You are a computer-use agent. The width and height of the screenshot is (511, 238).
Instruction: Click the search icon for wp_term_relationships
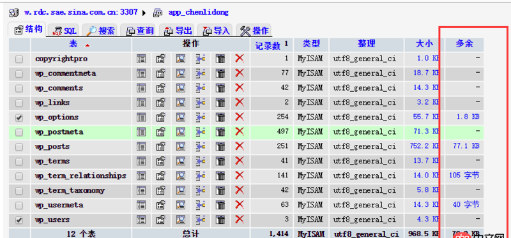click(x=181, y=176)
